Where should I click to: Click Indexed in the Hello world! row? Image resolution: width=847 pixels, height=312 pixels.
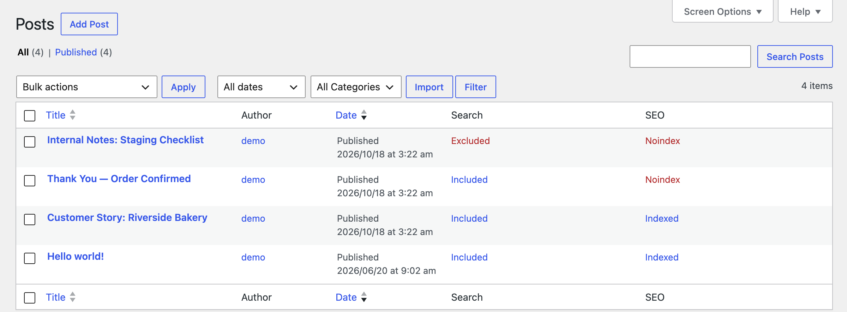(662, 257)
